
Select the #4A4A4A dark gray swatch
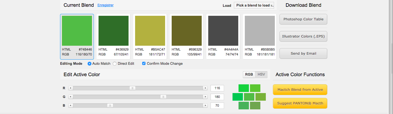click(223, 31)
